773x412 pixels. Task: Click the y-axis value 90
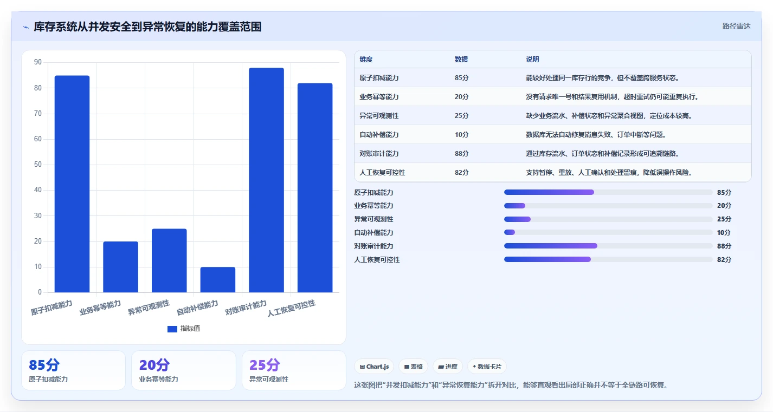click(37, 62)
